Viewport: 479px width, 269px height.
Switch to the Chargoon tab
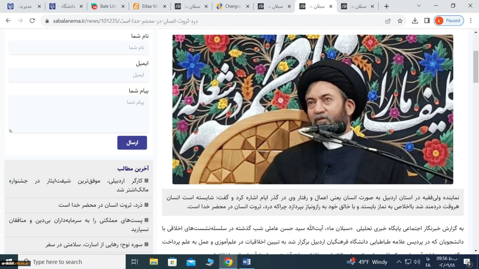tap(232, 6)
